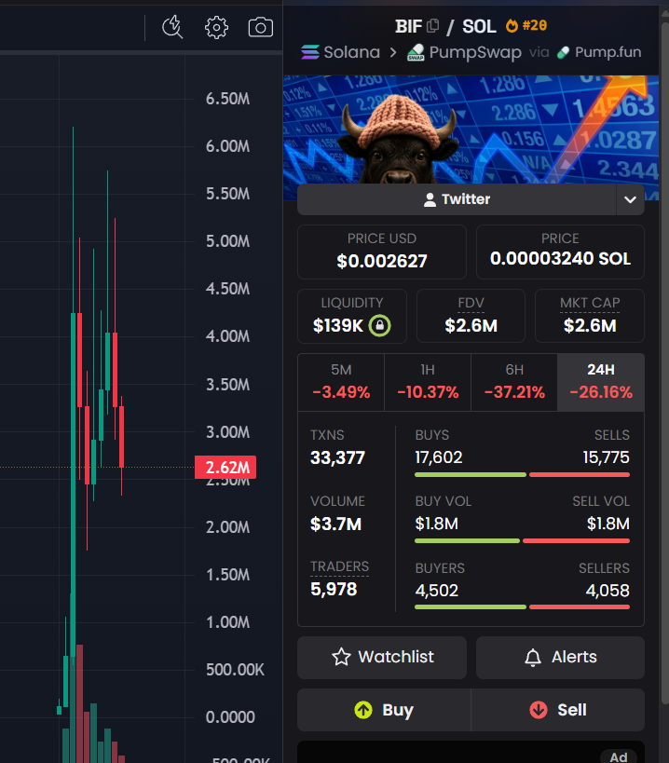Click the liquidity lock icon

click(x=379, y=325)
